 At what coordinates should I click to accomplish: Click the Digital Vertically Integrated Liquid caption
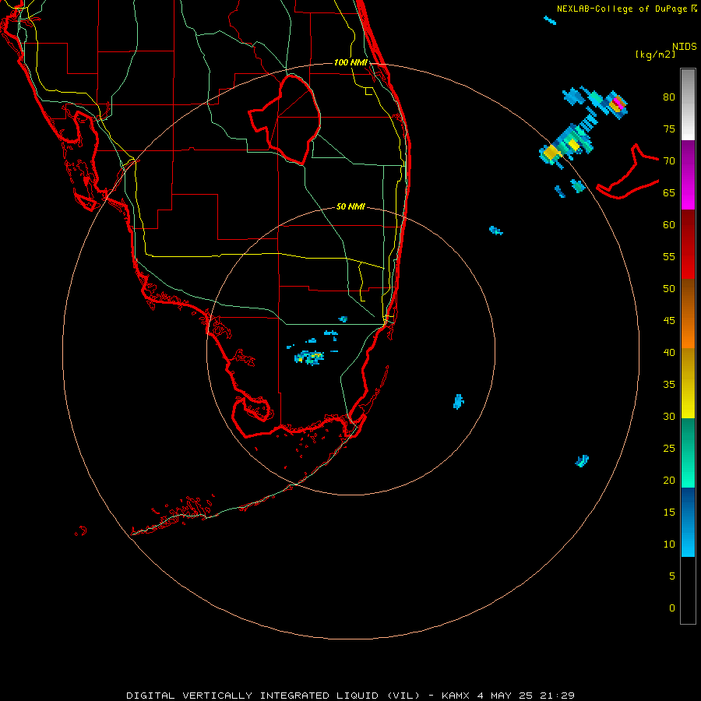point(350,696)
